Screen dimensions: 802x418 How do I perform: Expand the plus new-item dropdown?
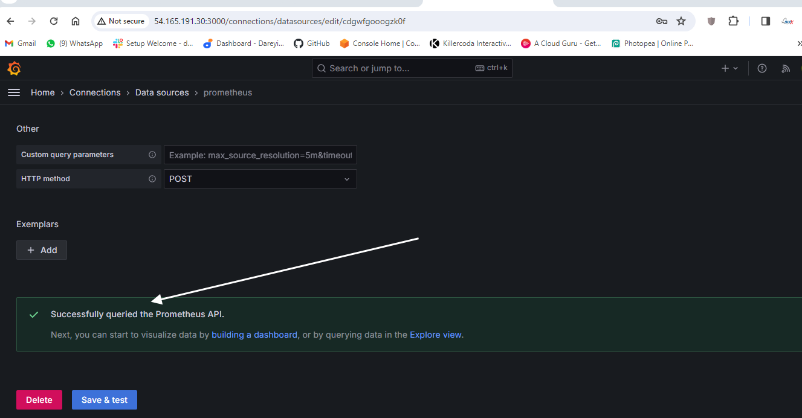pos(729,68)
